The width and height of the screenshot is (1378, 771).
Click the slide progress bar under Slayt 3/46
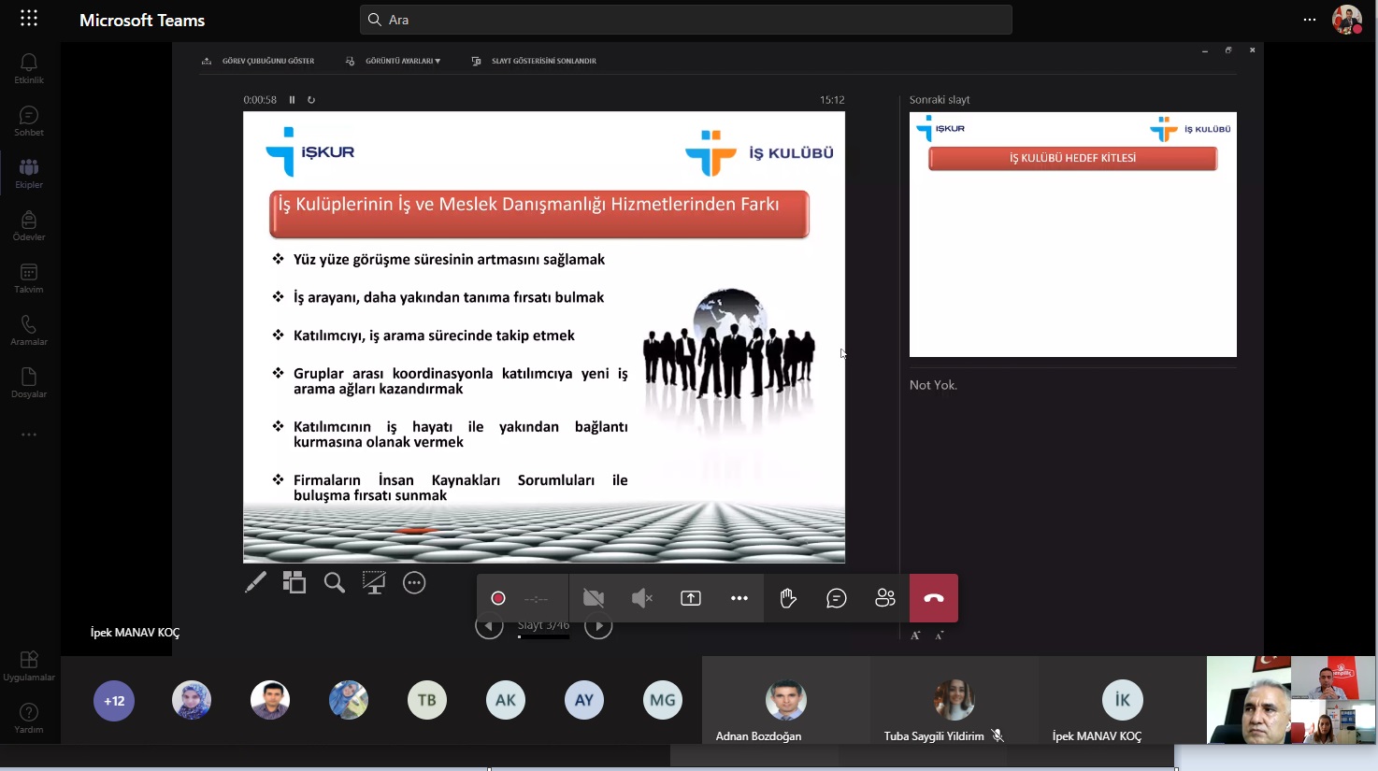(x=543, y=637)
